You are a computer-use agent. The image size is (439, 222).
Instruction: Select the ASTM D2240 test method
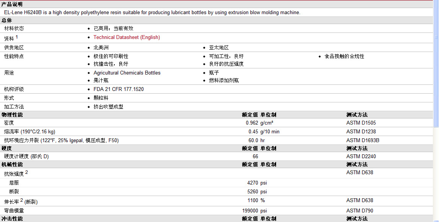pyautogui.click(x=361, y=156)
